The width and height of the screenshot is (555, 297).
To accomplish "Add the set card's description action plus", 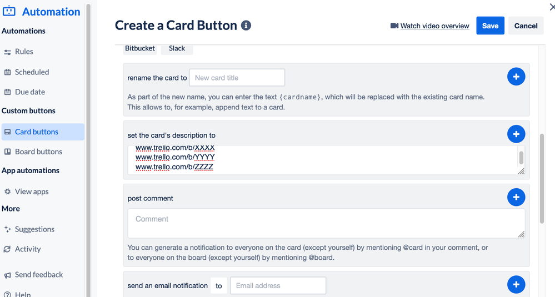I will [516, 134].
